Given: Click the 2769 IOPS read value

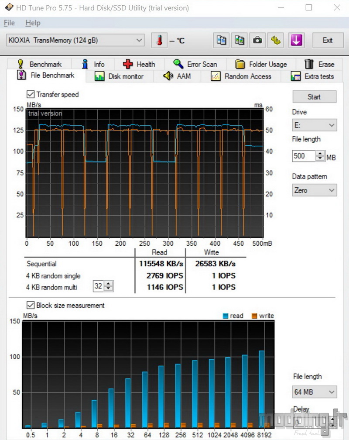Looking at the screenshot, I should (x=164, y=275).
